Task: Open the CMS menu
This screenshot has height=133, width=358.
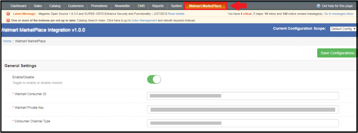Action: click(141, 6)
